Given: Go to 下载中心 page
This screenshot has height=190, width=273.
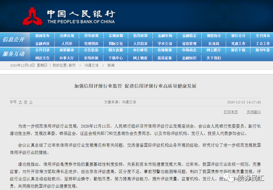Looking at the screenshot, I should (x=116, y=58).
